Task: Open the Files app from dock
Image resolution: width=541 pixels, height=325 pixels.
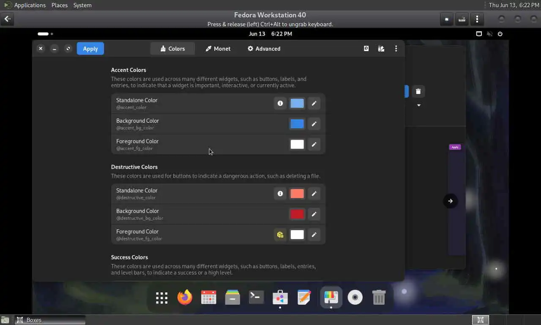Action: [232, 297]
